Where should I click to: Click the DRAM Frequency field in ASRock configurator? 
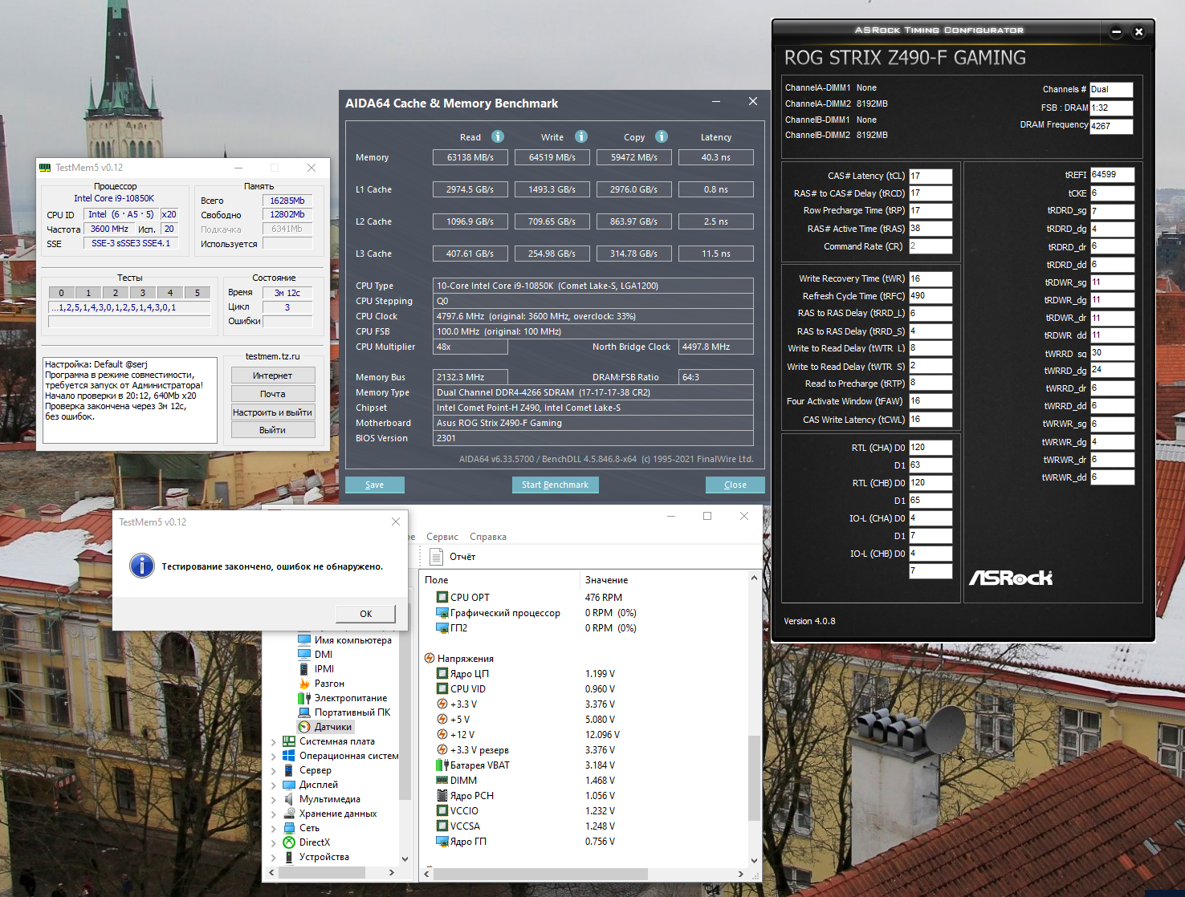click(x=1111, y=126)
